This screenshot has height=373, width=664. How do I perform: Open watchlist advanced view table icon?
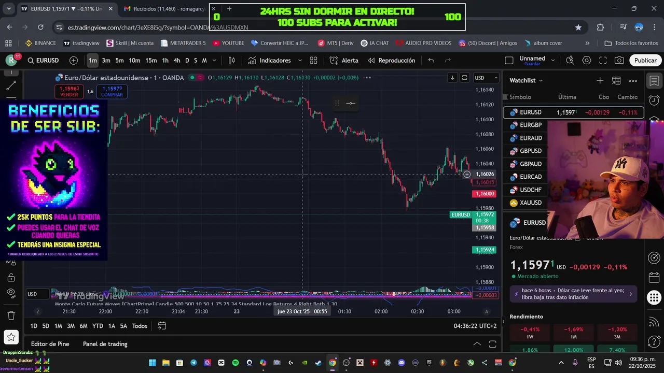tap(616, 80)
